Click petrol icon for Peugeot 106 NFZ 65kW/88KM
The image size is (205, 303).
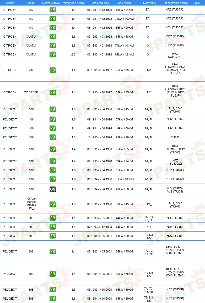point(53,170)
